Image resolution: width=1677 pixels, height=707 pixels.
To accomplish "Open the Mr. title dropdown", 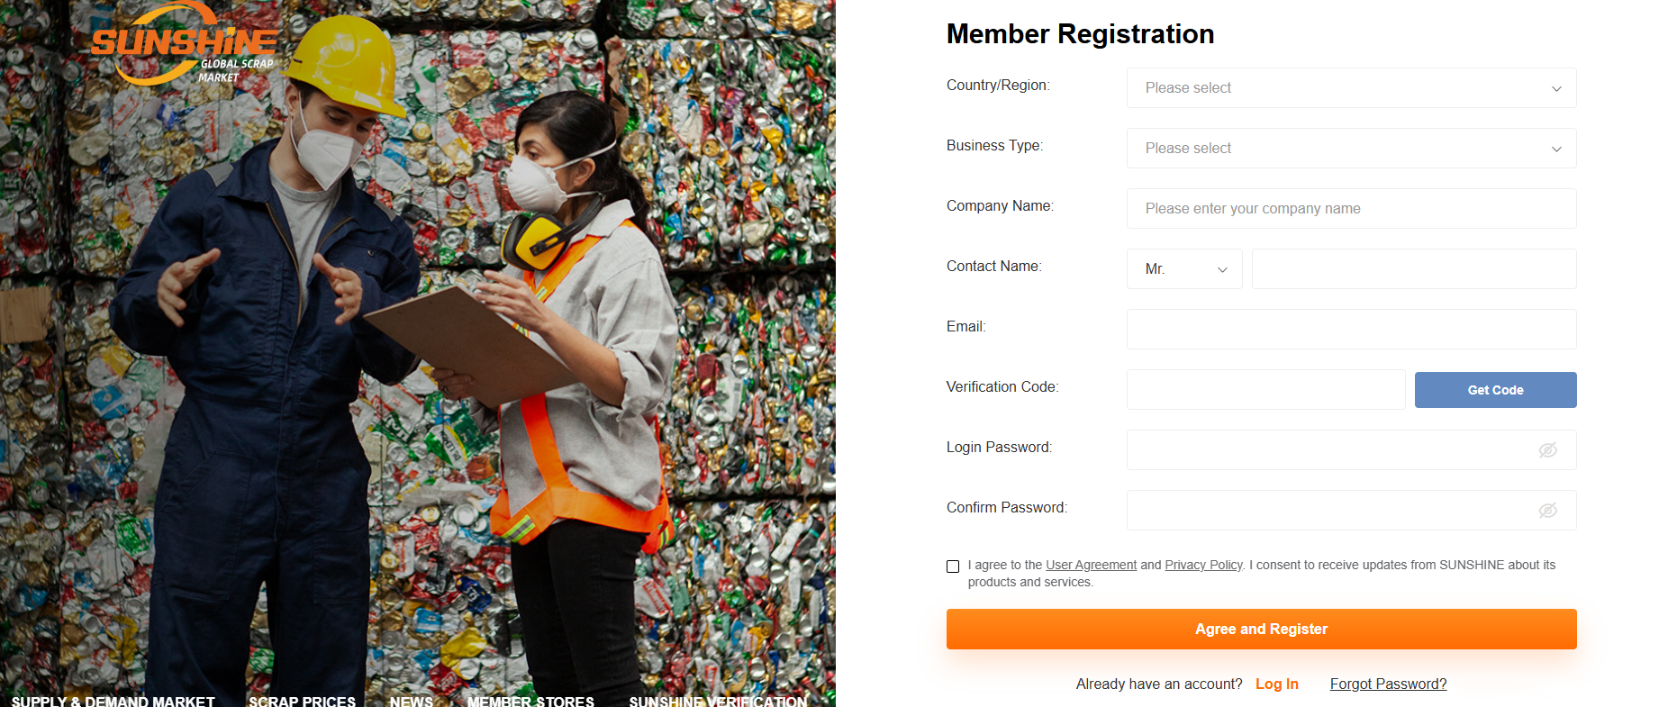I will pyautogui.click(x=1183, y=269).
